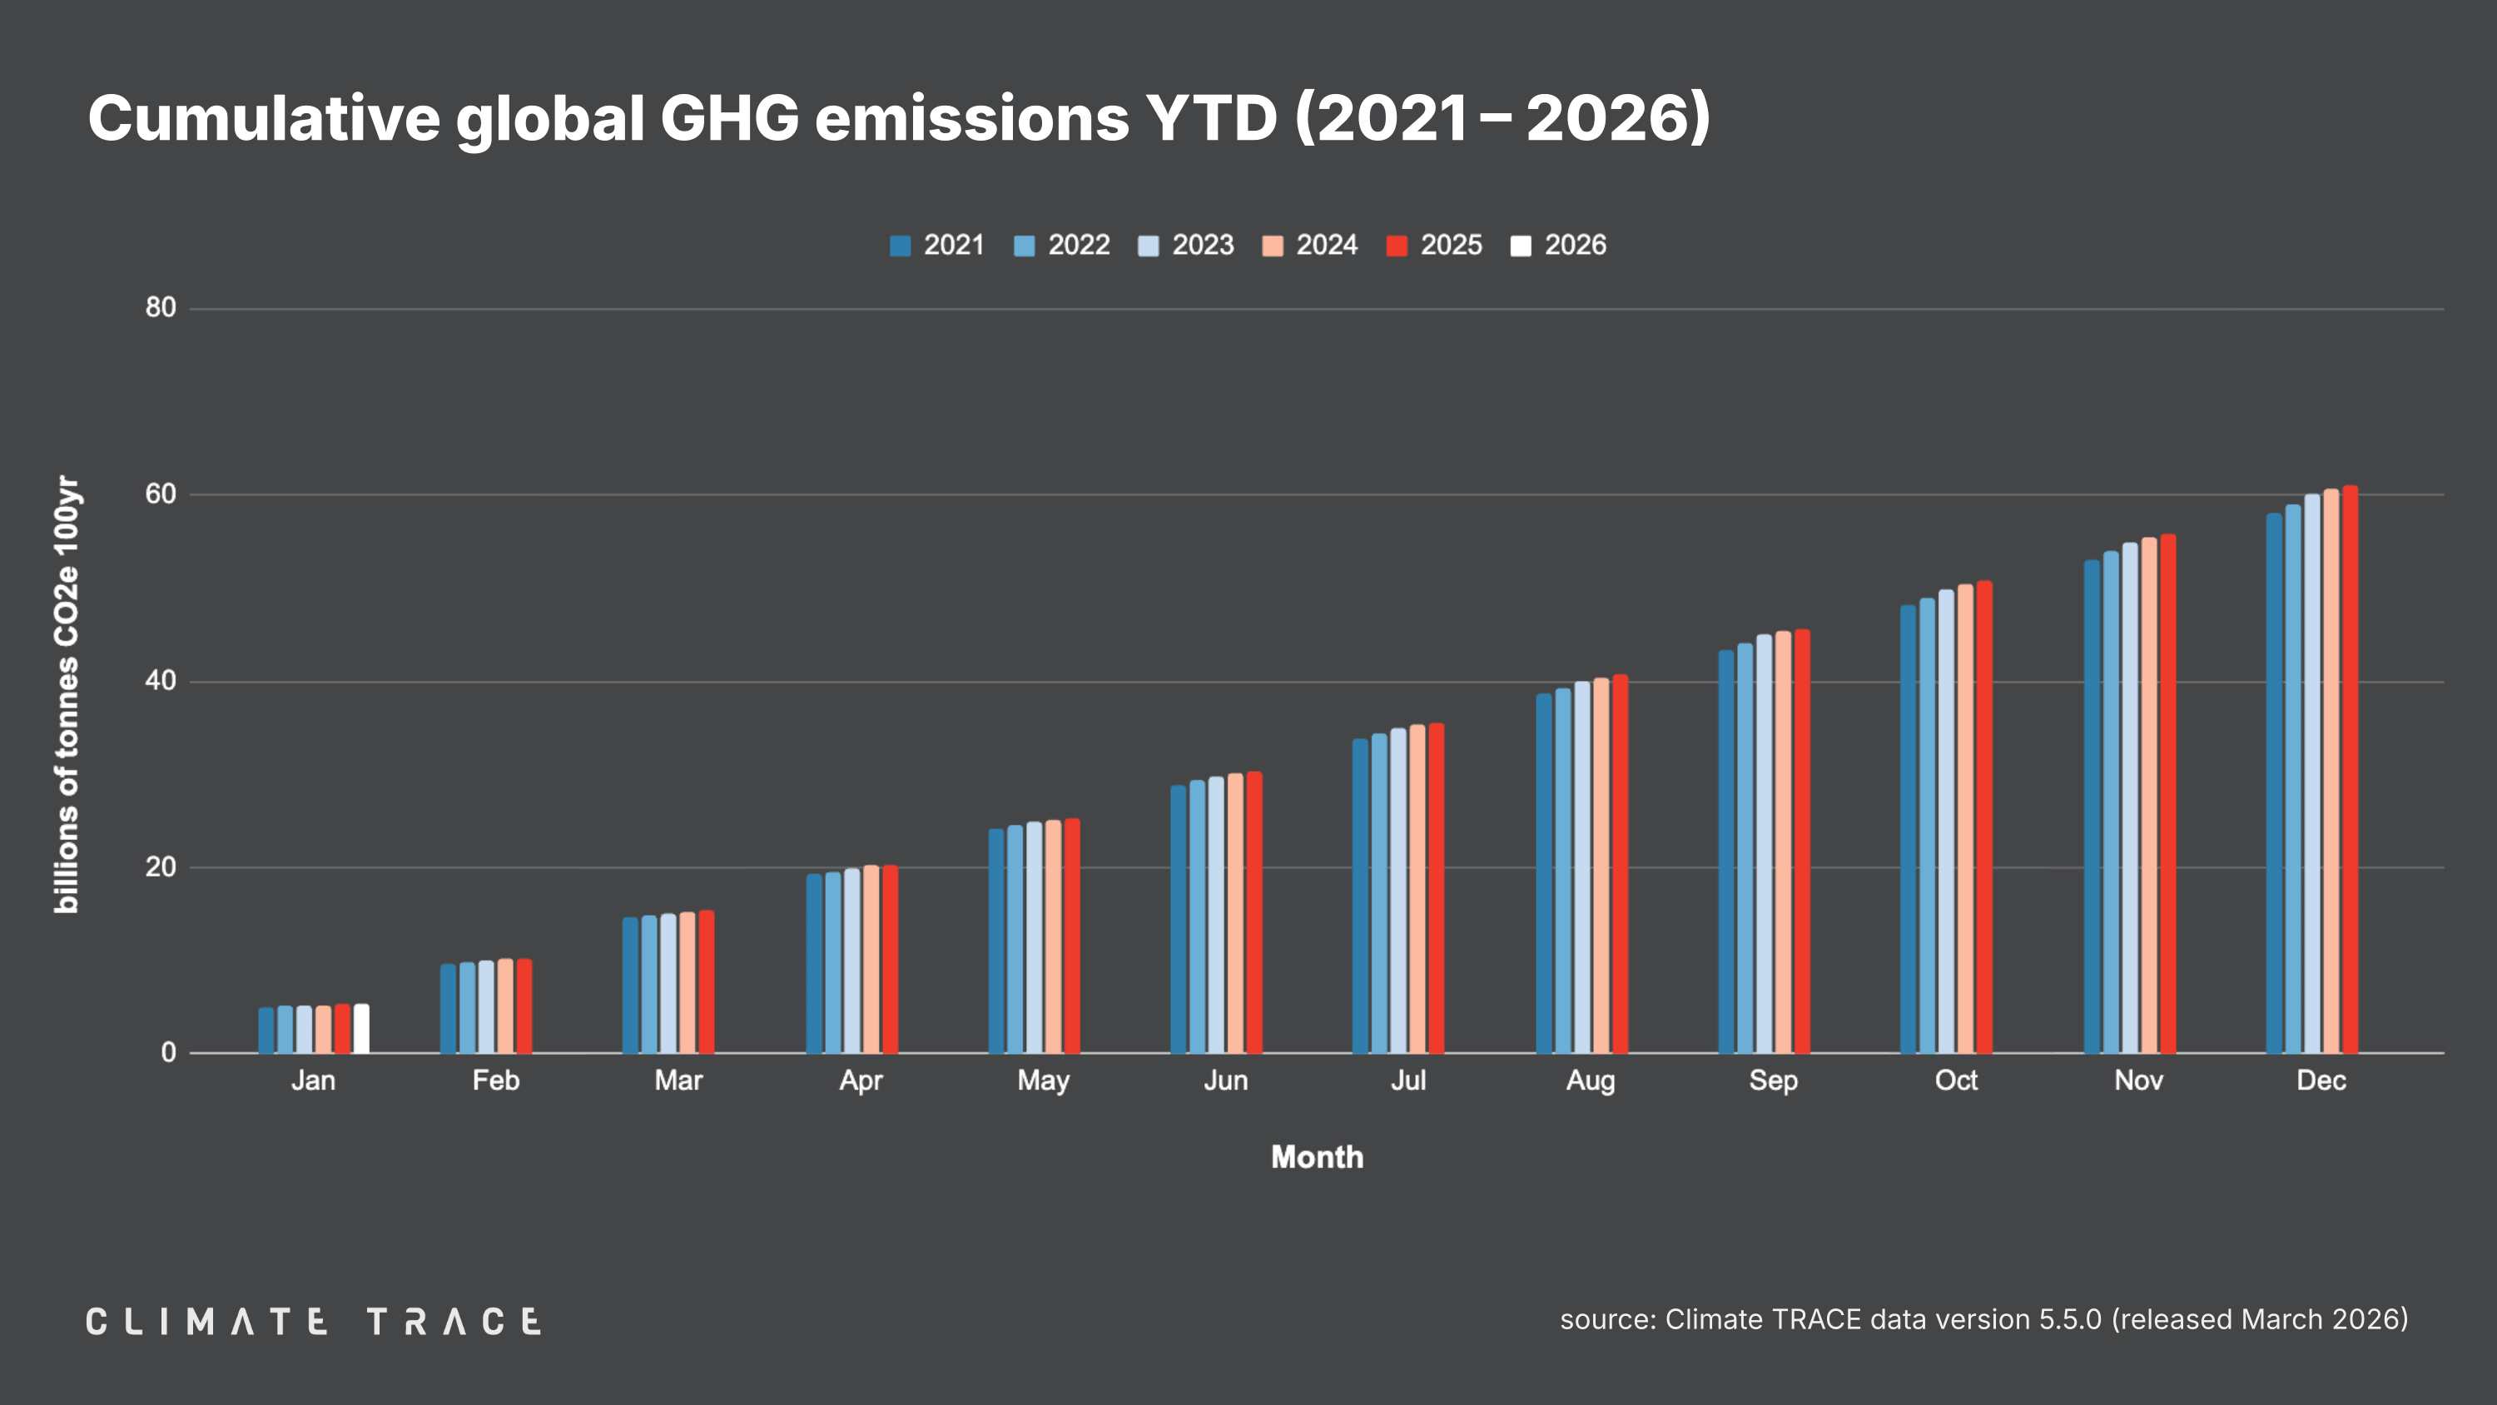Select the white 2026 January bar

click(x=360, y=1028)
